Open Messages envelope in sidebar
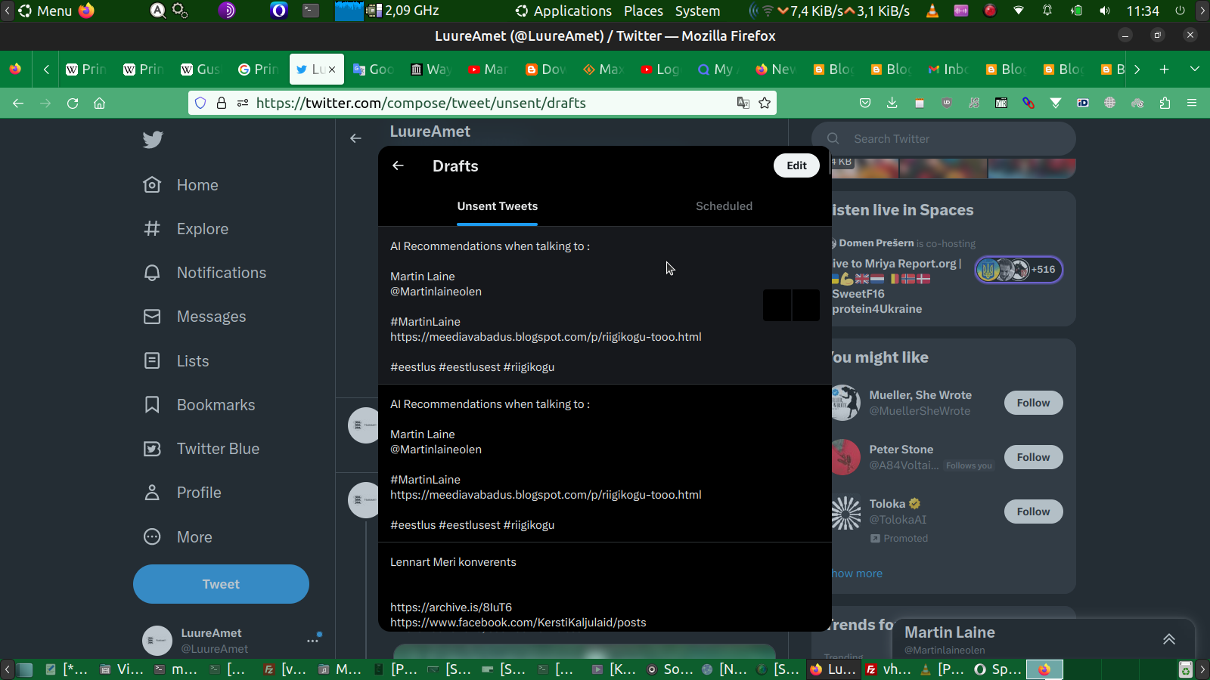 coord(195,317)
